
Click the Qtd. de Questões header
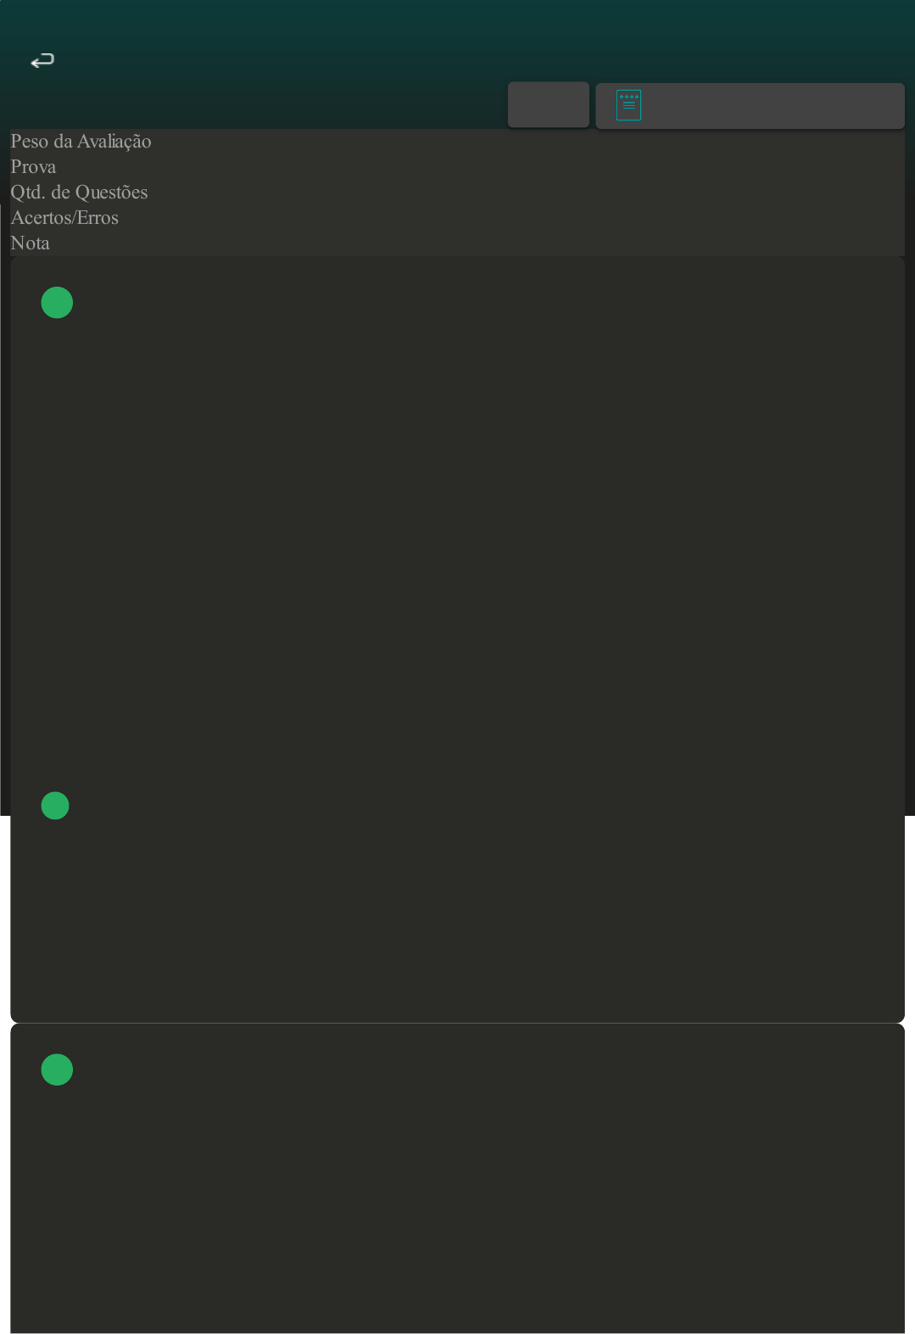(79, 193)
